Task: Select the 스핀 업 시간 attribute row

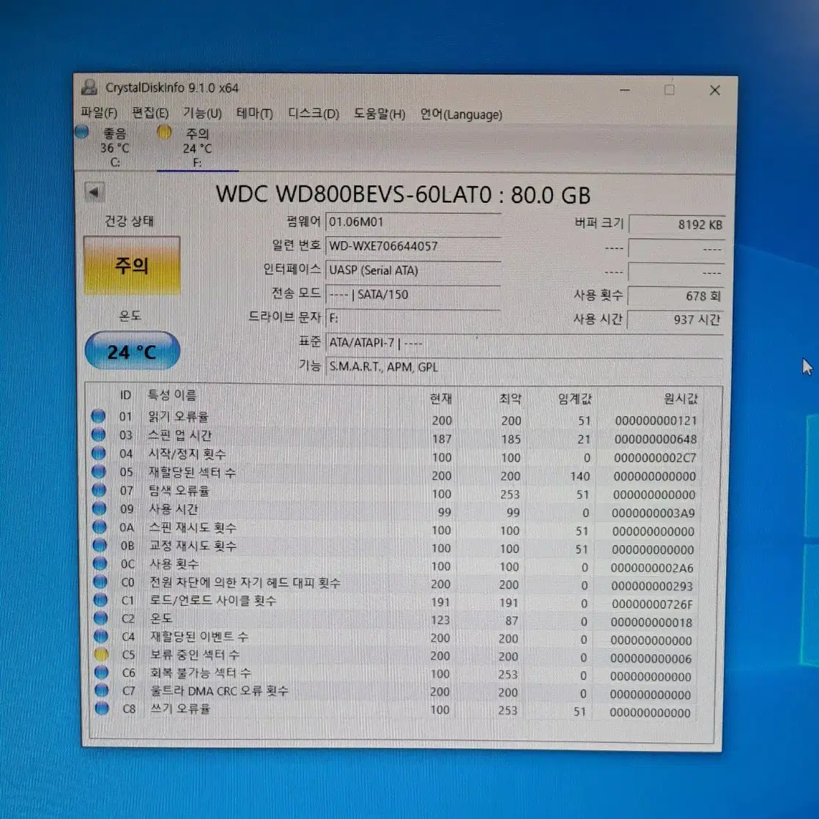Action: (x=394, y=437)
